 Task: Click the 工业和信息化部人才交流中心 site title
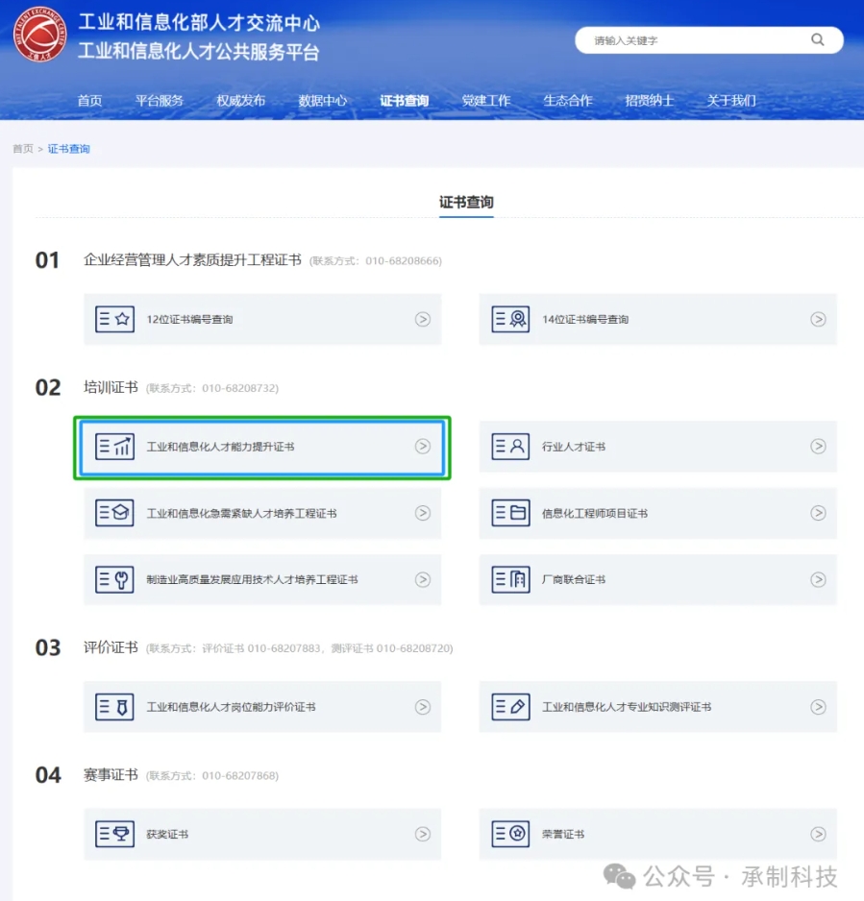point(199,23)
